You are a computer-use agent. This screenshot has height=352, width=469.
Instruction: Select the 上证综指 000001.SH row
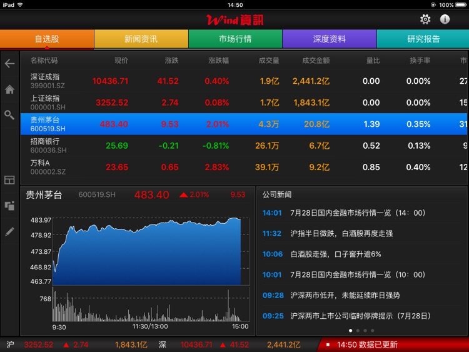pos(244,103)
